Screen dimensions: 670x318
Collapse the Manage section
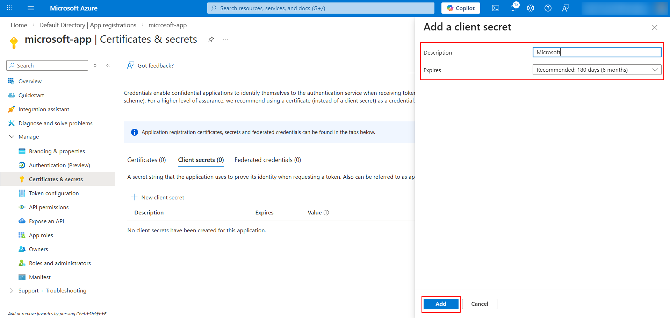pyautogui.click(x=12, y=136)
